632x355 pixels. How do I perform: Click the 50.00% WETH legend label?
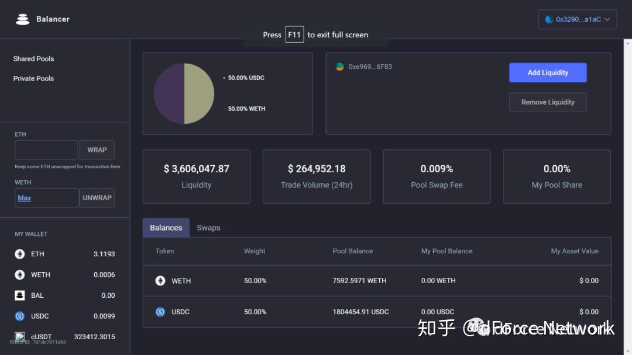[247, 109]
